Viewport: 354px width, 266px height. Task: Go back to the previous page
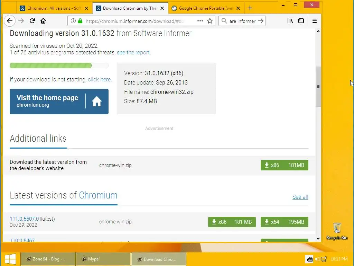pyautogui.click(x=9, y=21)
